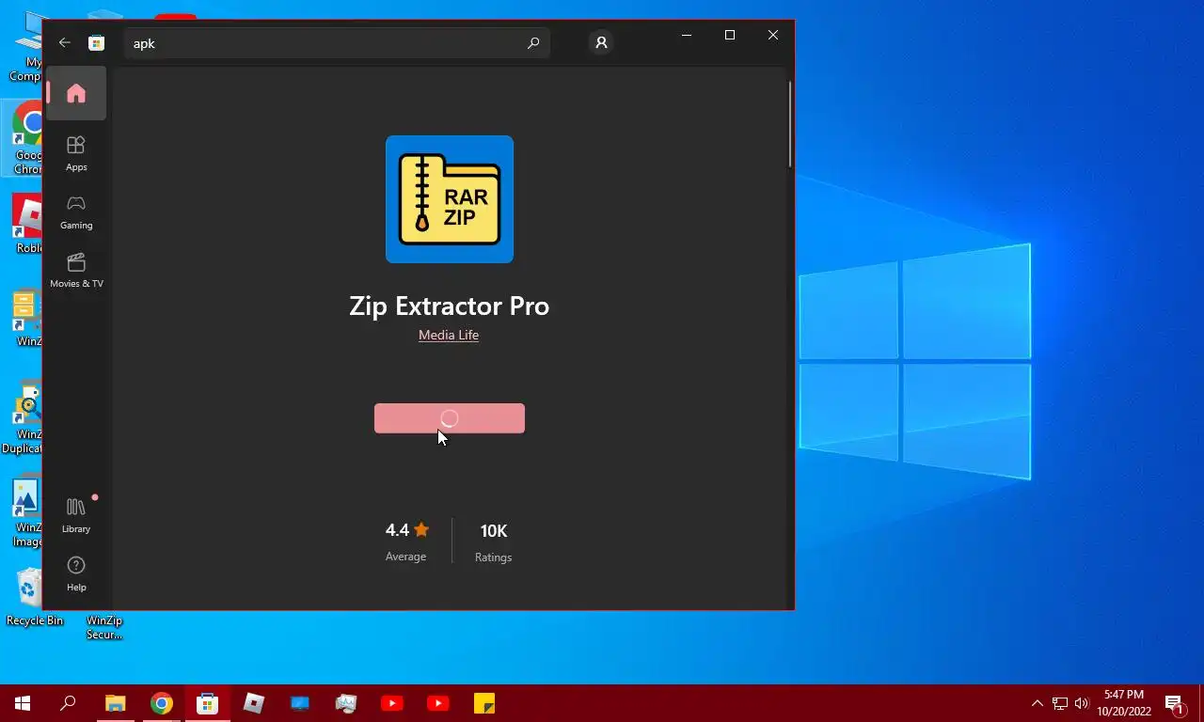This screenshot has height=722, width=1204.
Task: Click the Store page vertical scrollbar
Action: tap(790, 125)
